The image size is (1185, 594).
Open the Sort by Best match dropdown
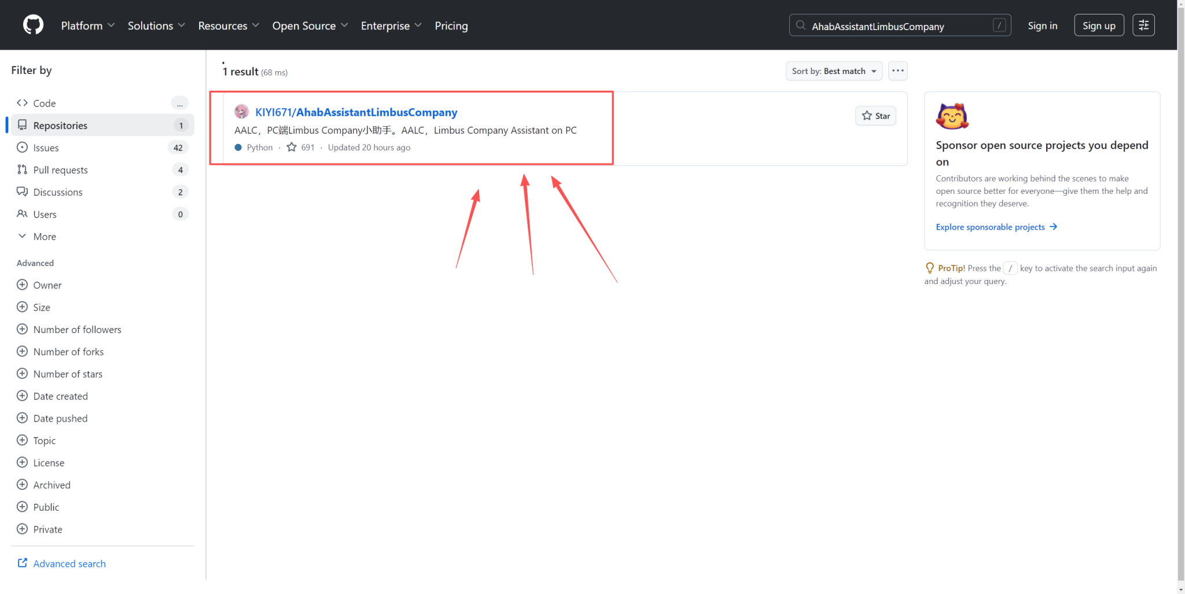[833, 71]
